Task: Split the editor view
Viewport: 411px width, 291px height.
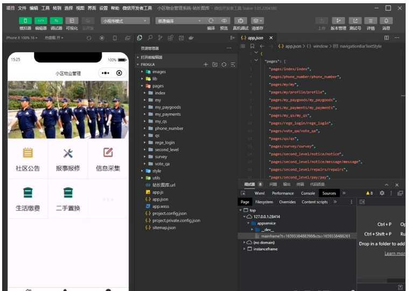Action: tap(387, 38)
